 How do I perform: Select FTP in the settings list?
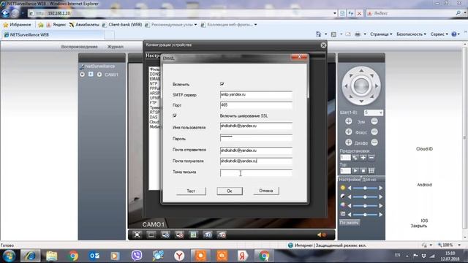[x=153, y=103]
